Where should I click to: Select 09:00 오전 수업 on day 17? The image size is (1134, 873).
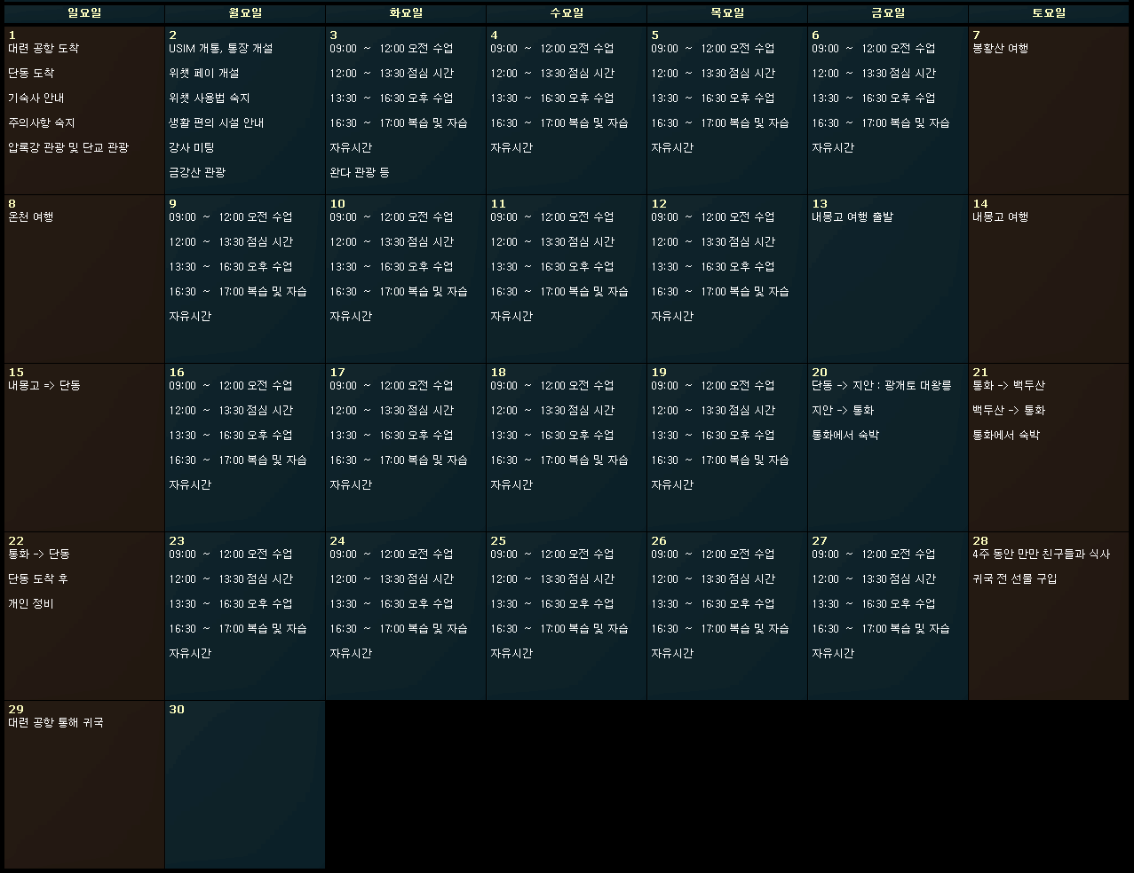[392, 386]
